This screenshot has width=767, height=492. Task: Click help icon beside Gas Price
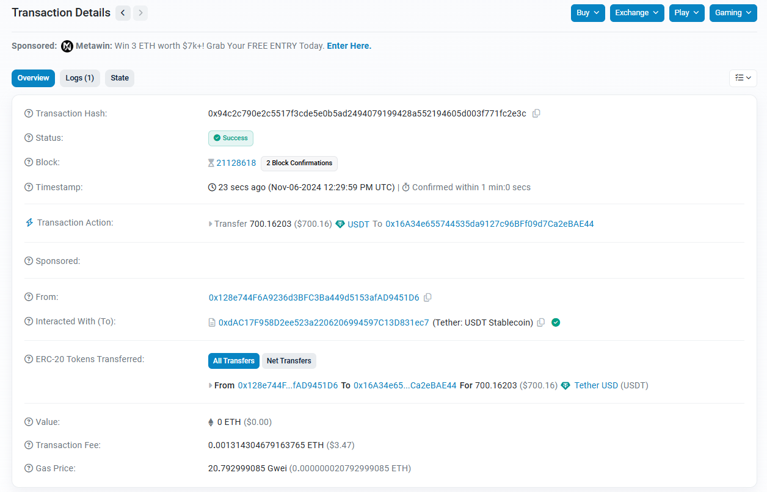(x=29, y=468)
